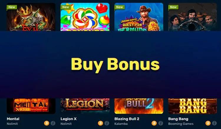This screenshot has width=221, height=129.
Task: Open the Bang Bang game thumbnail
Action: point(192,106)
